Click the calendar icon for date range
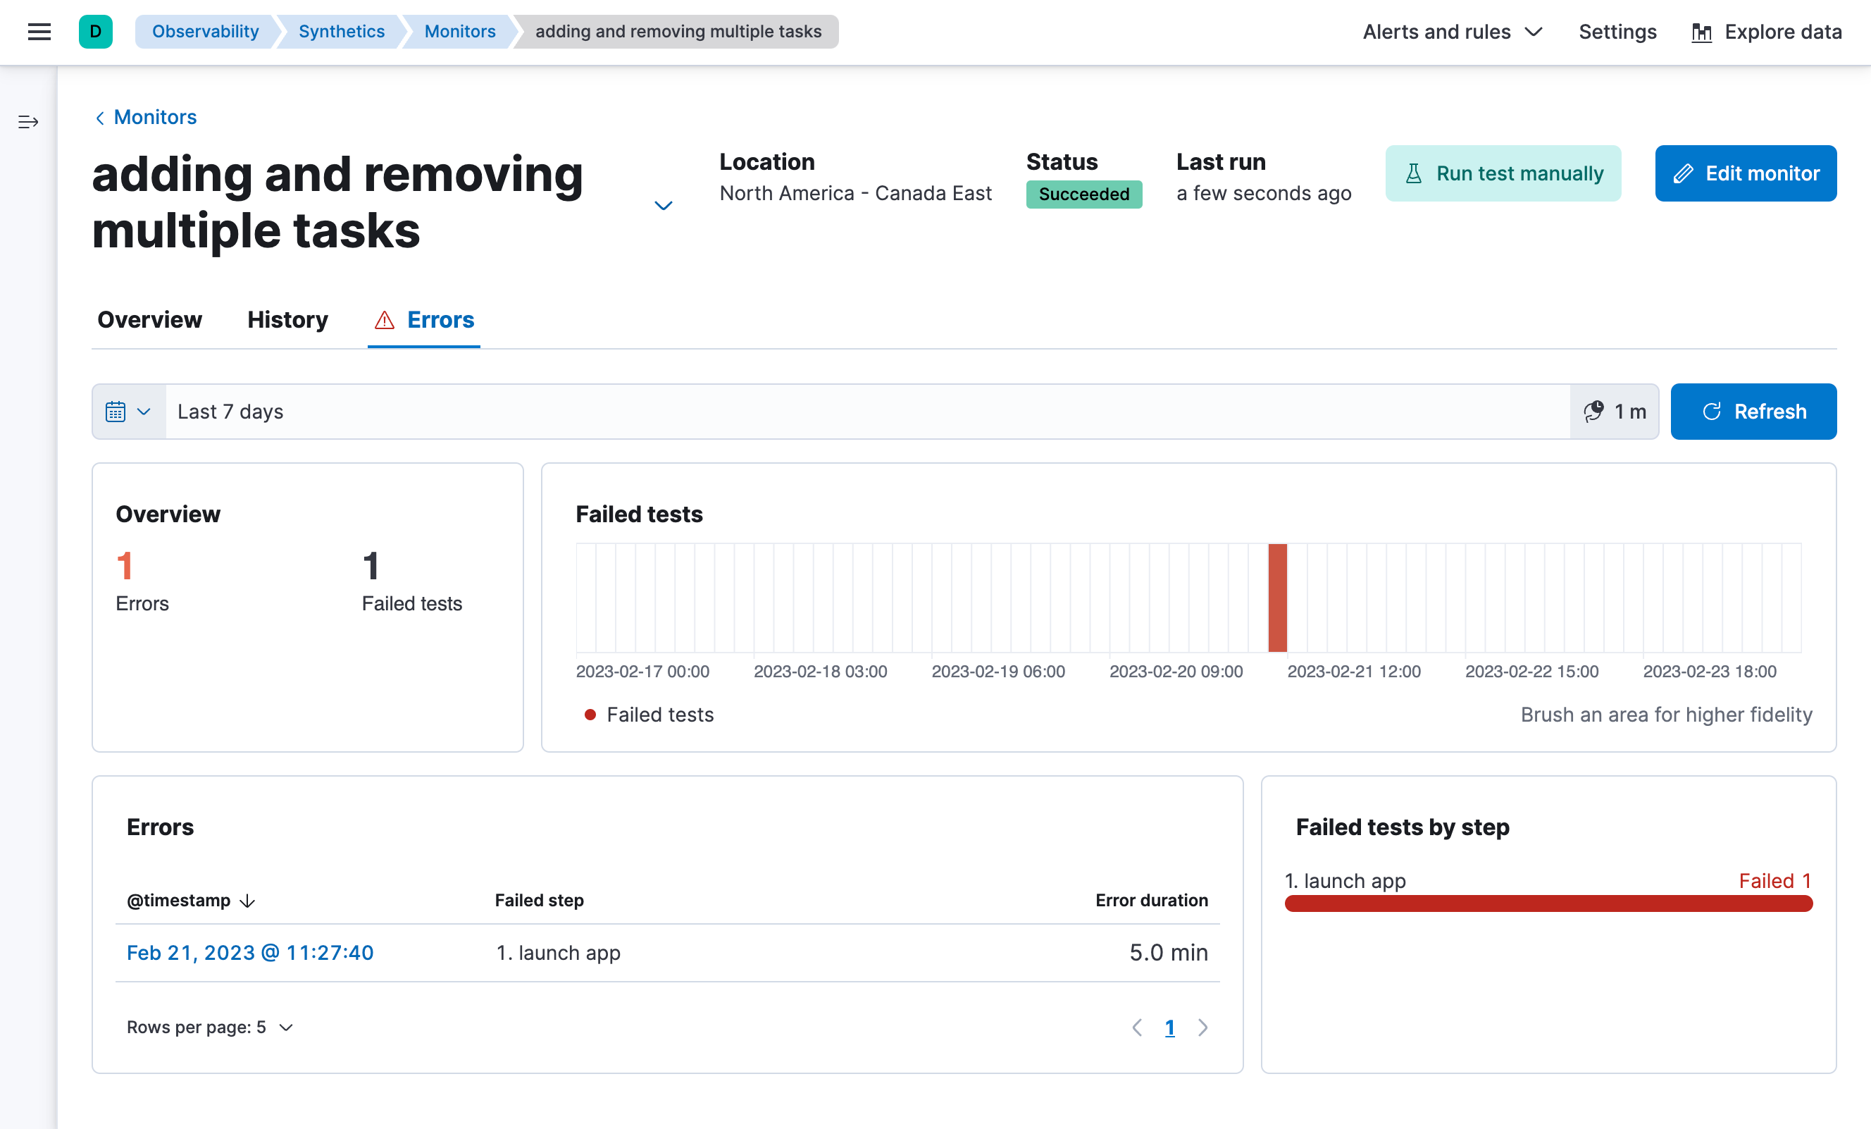Image resolution: width=1871 pixels, height=1129 pixels. pos(118,411)
